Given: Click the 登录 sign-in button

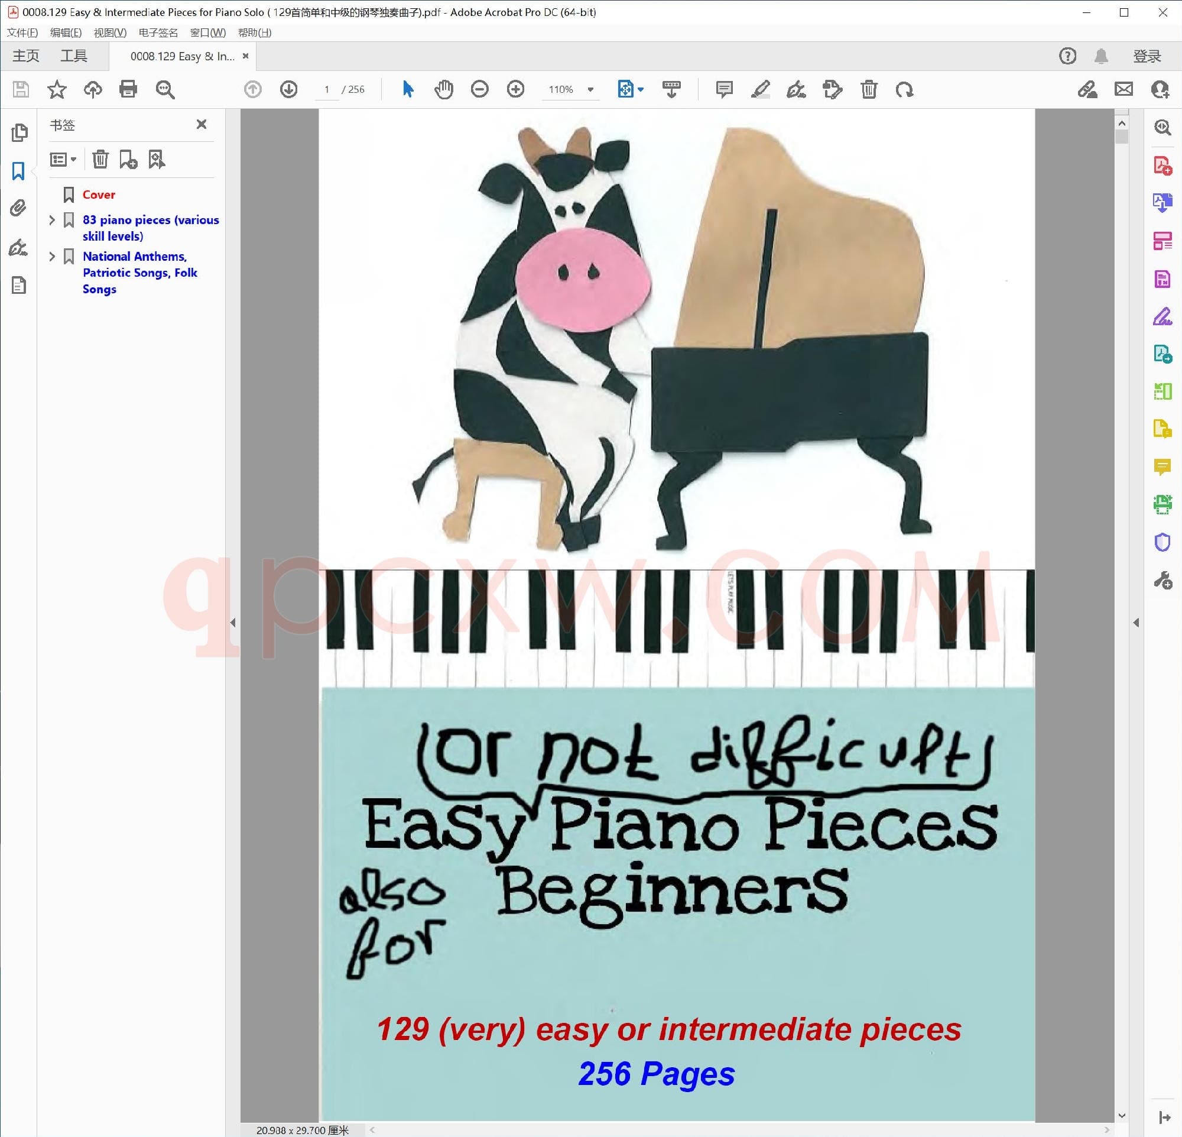Looking at the screenshot, I should click(1147, 56).
